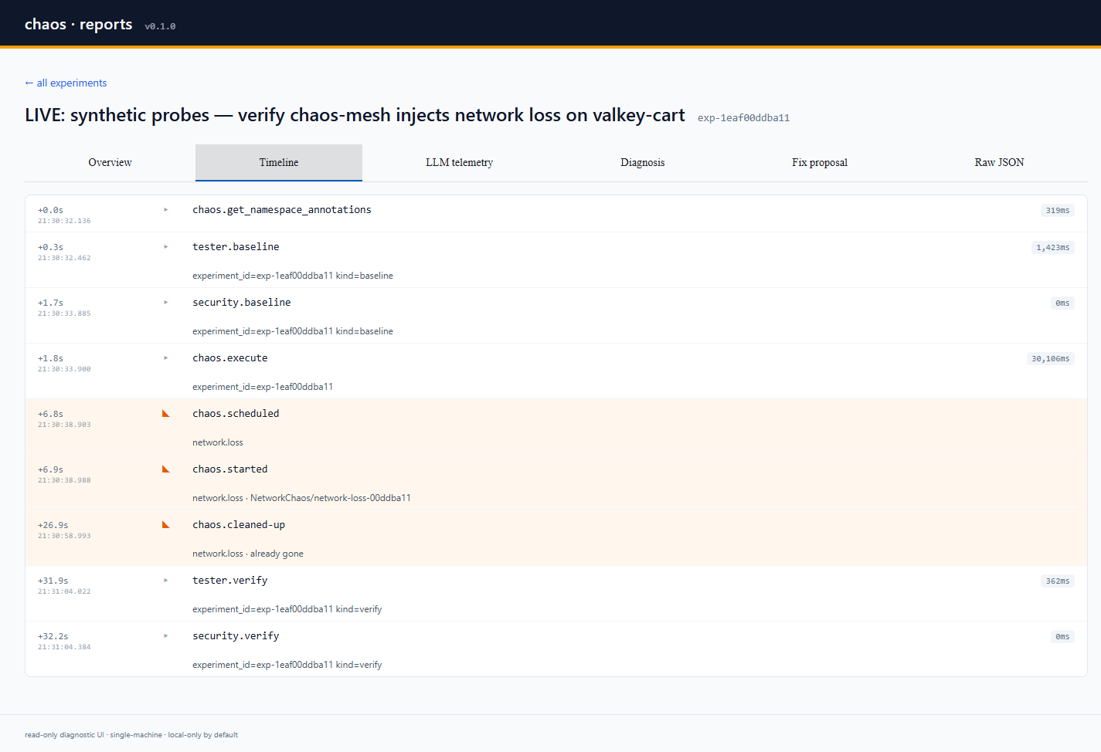The width and height of the screenshot is (1101, 752).
Task: Click the NetworkChaos/network-loss-00ddba11 detail text
Action: coord(331,498)
